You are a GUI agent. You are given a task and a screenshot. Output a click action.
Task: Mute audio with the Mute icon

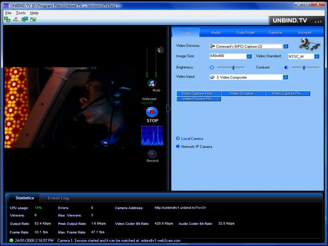[x=152, y=84]
